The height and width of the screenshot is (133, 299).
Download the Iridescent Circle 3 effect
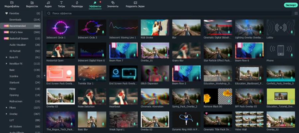click(103, 32)
